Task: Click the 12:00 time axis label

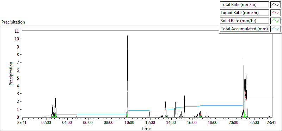Action: click(151, 123)
